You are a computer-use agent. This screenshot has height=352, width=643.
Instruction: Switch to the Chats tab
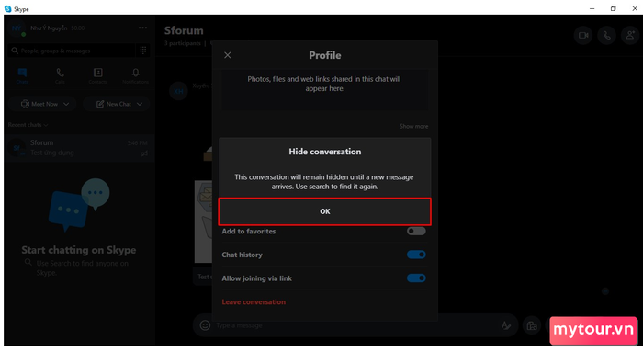pos(22,76)
